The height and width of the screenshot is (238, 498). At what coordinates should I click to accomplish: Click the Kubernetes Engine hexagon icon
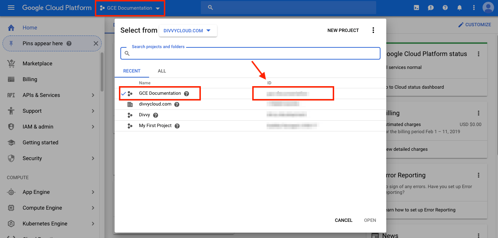click(11, 224)
